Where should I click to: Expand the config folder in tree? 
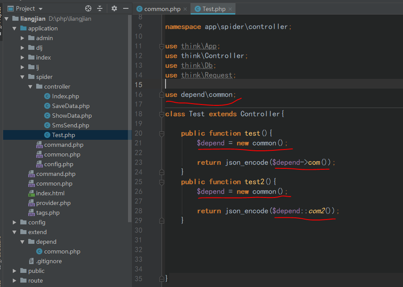[x=15, y=222]
